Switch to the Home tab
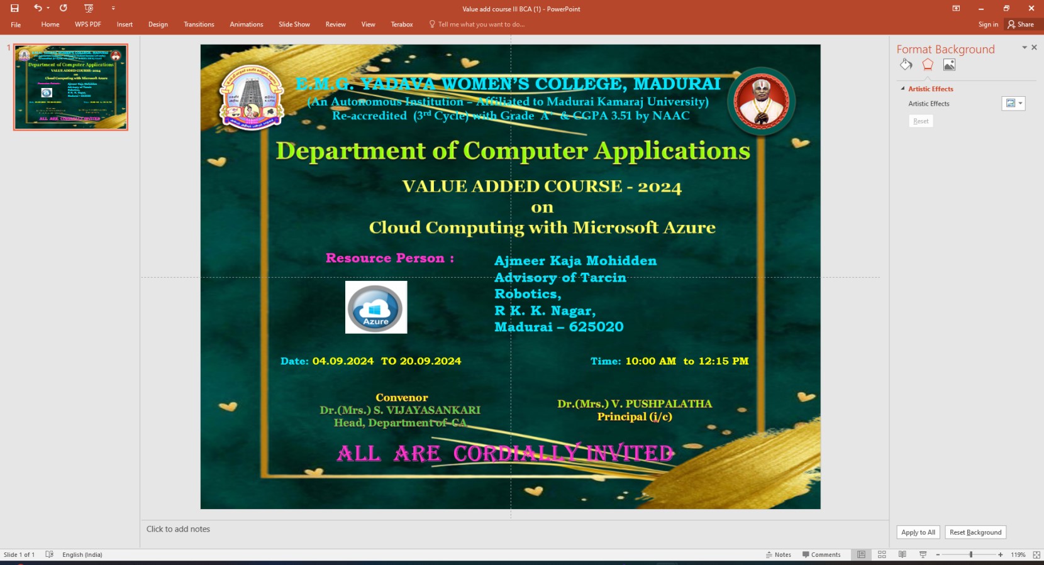The width and height of the screenshot is (1044, 565). pos(50,25)
